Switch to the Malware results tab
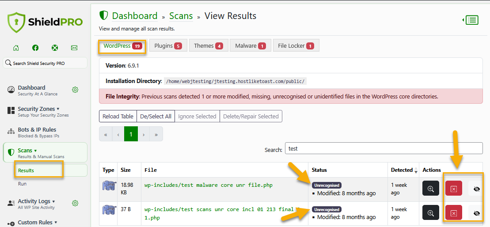Viewport: 490px width, 227px height. 251,45
